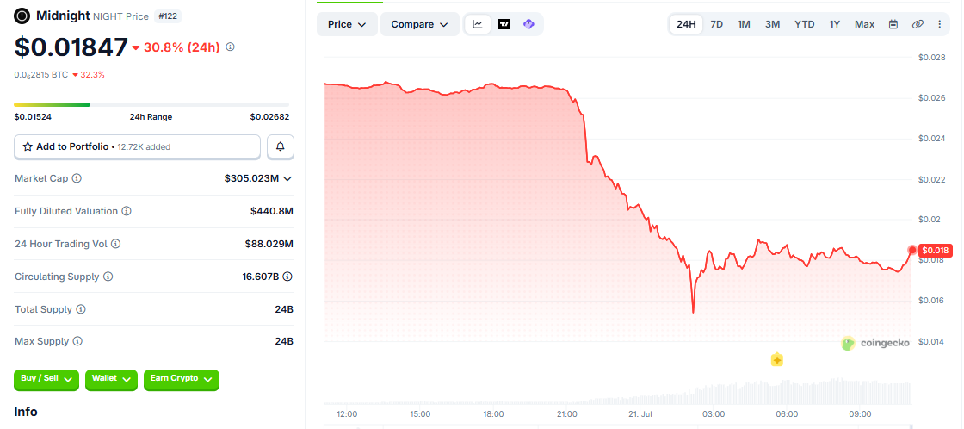Click the star icon in Add to Portfolio
The height and width of the screenshot is (429, 964).
point(28,146)
